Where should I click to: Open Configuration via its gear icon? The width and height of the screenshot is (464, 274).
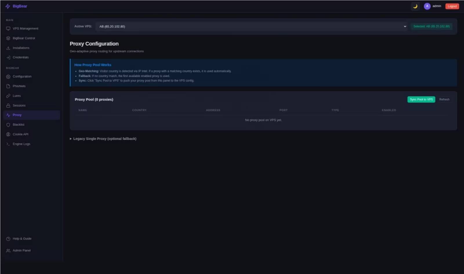coord(8,77)
